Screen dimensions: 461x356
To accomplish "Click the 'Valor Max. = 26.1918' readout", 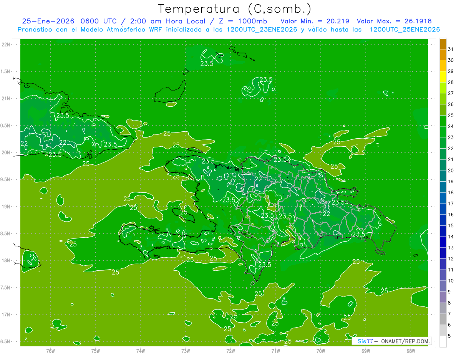I will pyautogui.click(x=394, y=21).
